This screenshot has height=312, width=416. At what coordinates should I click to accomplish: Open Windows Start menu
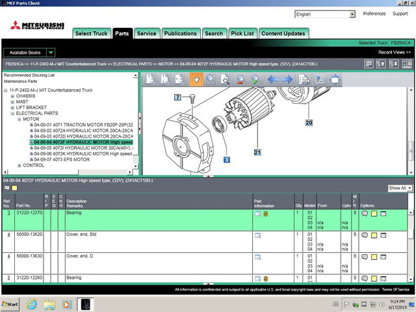(10, 304)
